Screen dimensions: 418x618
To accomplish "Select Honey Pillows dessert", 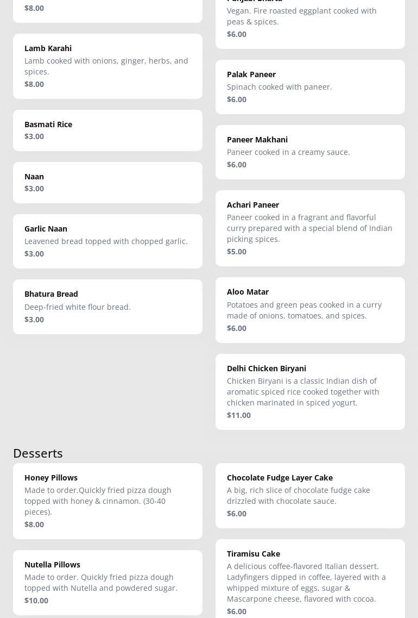I will coord(107,501).
